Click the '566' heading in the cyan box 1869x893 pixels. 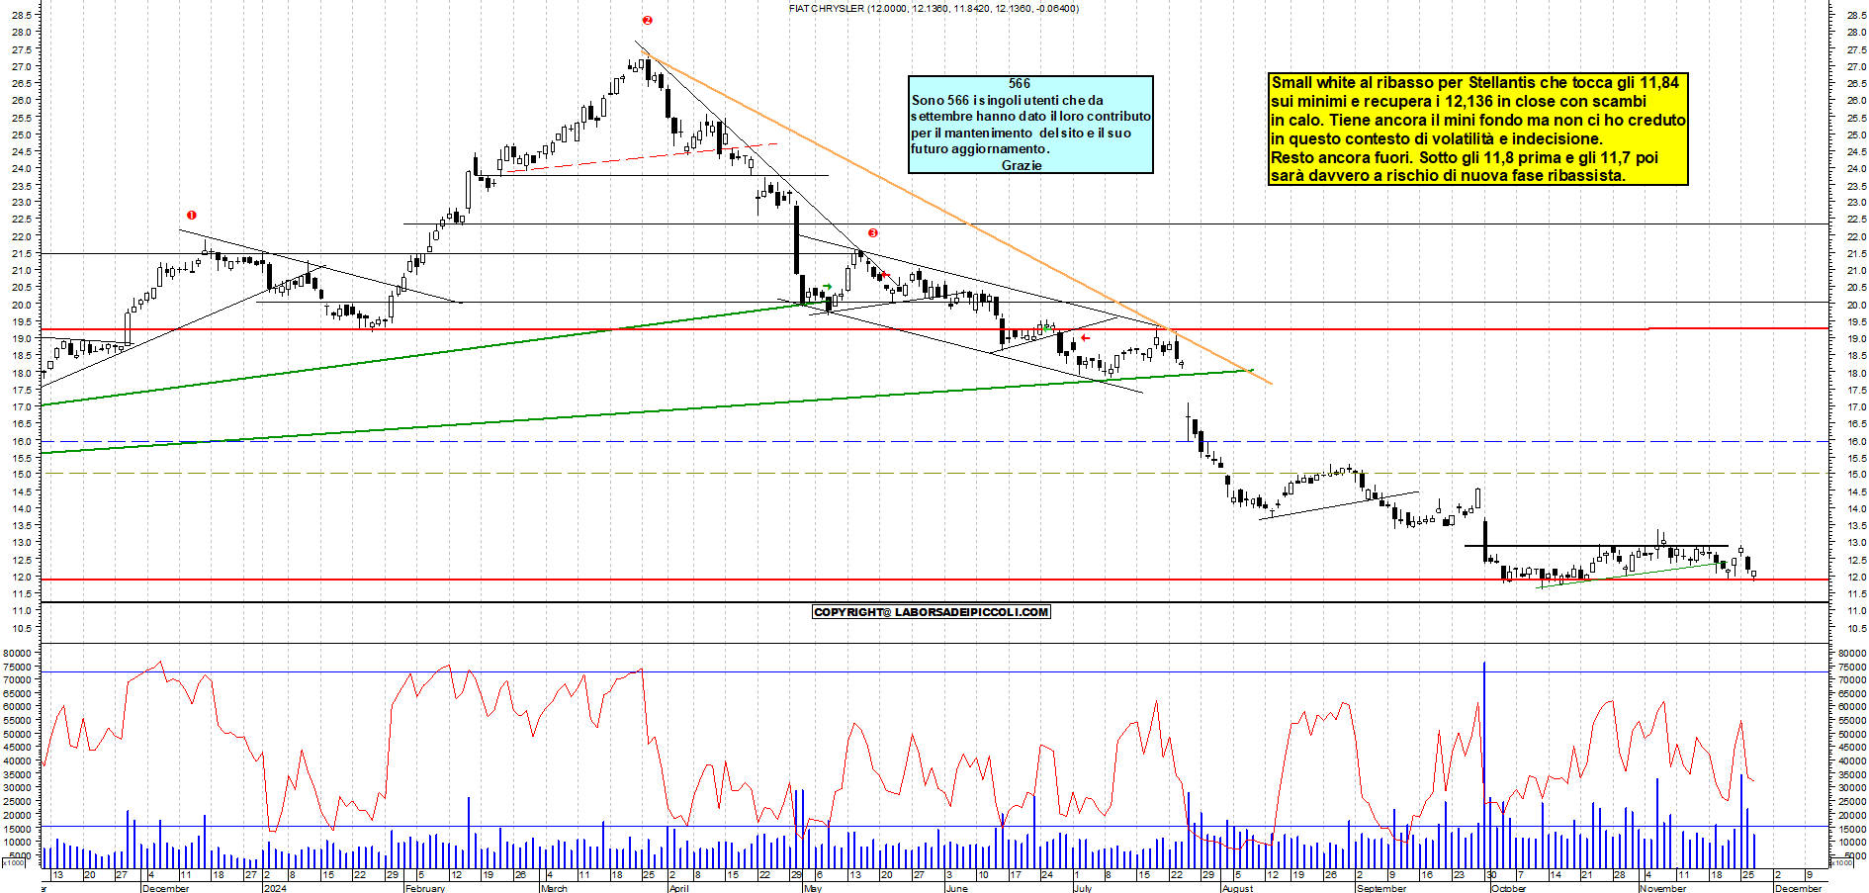(1020, 84)
